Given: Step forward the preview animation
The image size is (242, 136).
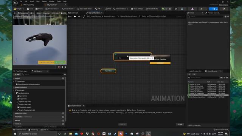Looking at the screenshot, I should [65, 67].
